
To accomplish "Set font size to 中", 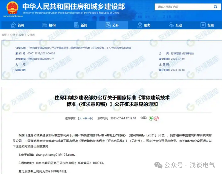I will [x=86, y=118].
